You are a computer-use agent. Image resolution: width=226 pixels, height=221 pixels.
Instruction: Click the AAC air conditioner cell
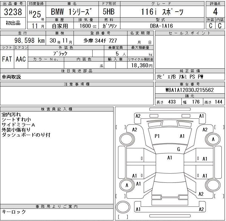[21, 59]
